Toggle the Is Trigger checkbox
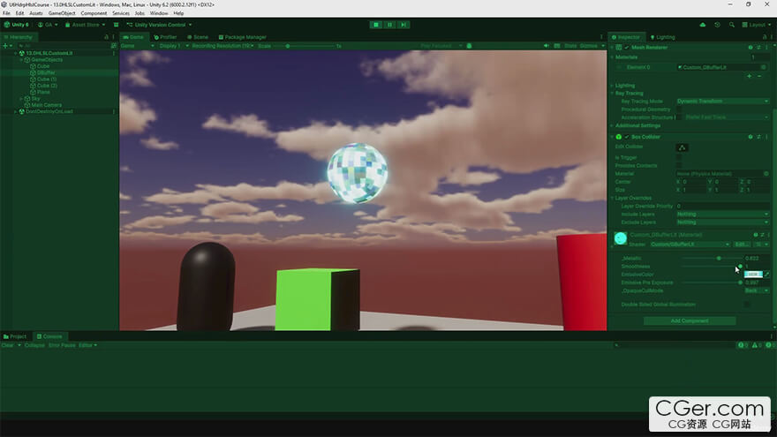Image resolution: width=777 pixels, height=437 pixels. tap(678, 157)
